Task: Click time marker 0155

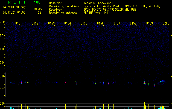Action: (84, 23)
